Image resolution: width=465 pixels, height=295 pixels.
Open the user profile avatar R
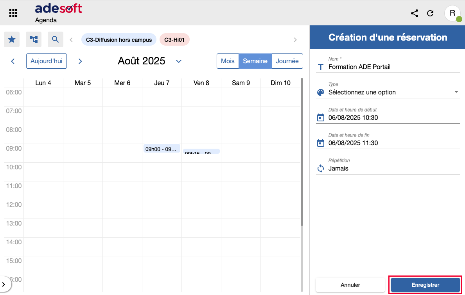(452, 13)
